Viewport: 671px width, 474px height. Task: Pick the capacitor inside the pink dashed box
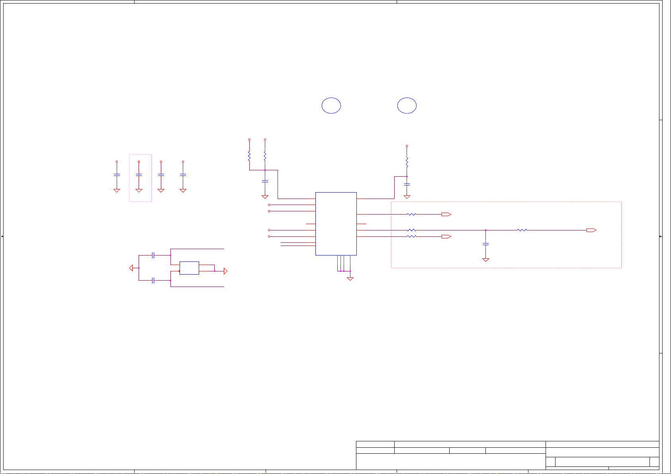pyautogui.click(x=139, y=175)
